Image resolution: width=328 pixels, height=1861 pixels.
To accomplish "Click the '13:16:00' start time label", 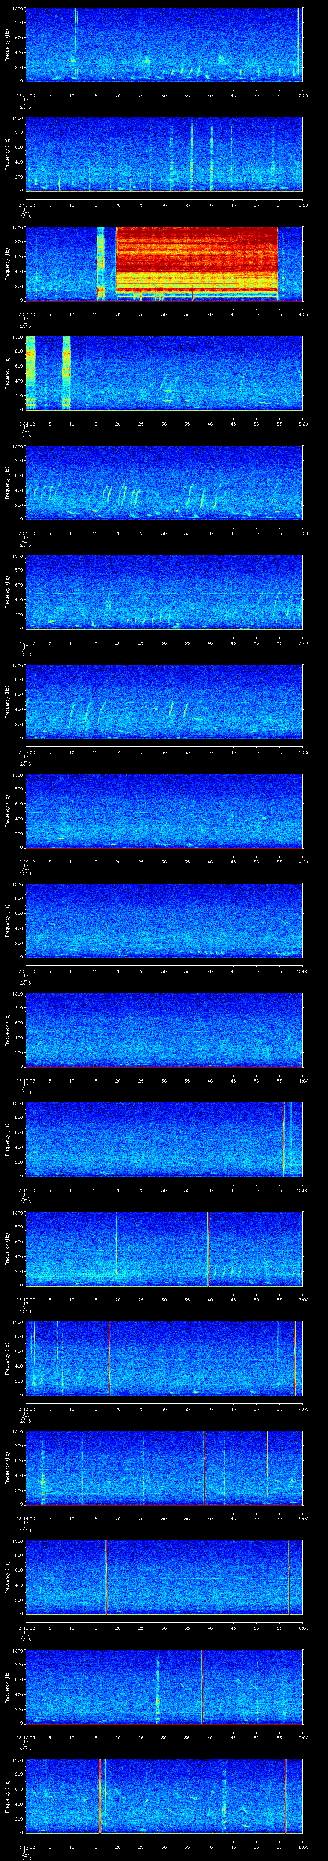I will click(25, 1738).
